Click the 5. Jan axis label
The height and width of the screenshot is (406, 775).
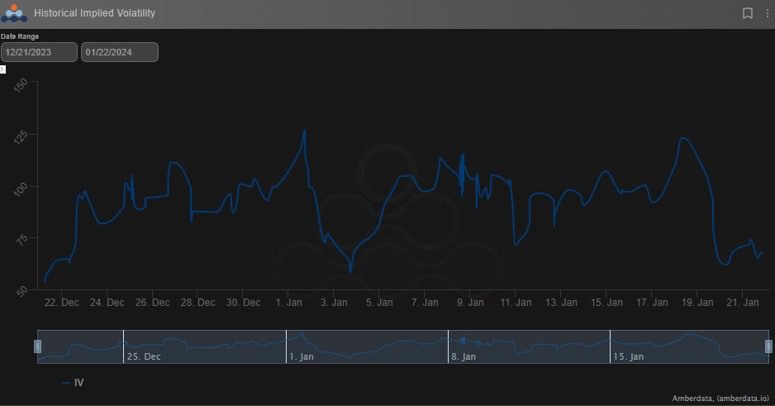379,303
